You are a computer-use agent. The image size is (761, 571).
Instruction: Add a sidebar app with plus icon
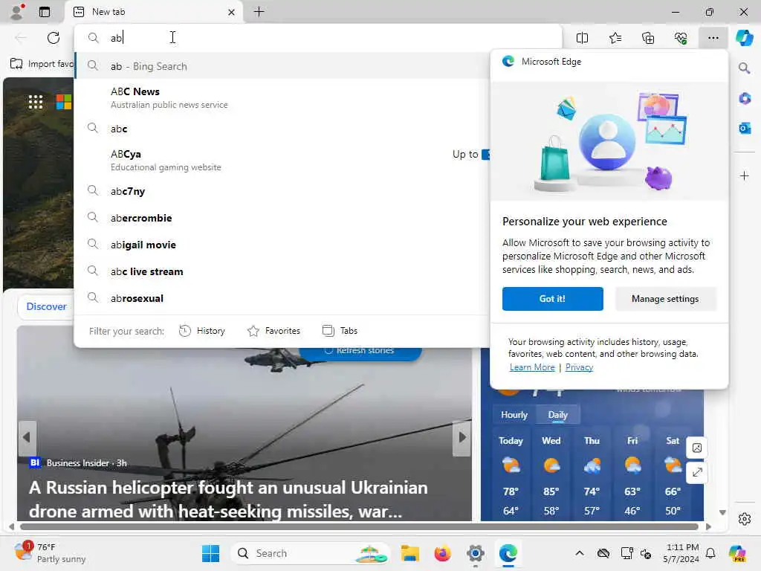[x=745, y=175]
